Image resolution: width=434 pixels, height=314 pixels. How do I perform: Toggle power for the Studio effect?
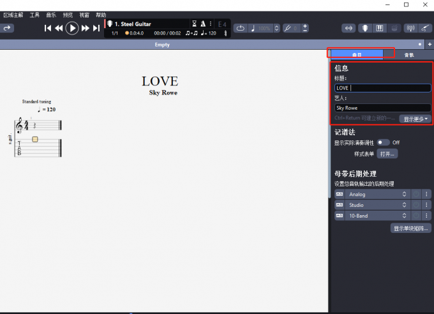pyautogui.click(x=416, y=205)
